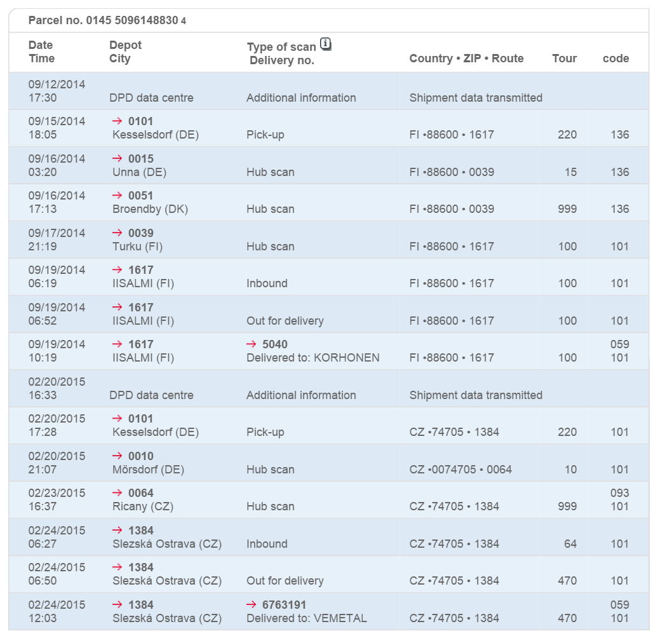Click the info icon beside Type of scan

click(x=326, y=44)
